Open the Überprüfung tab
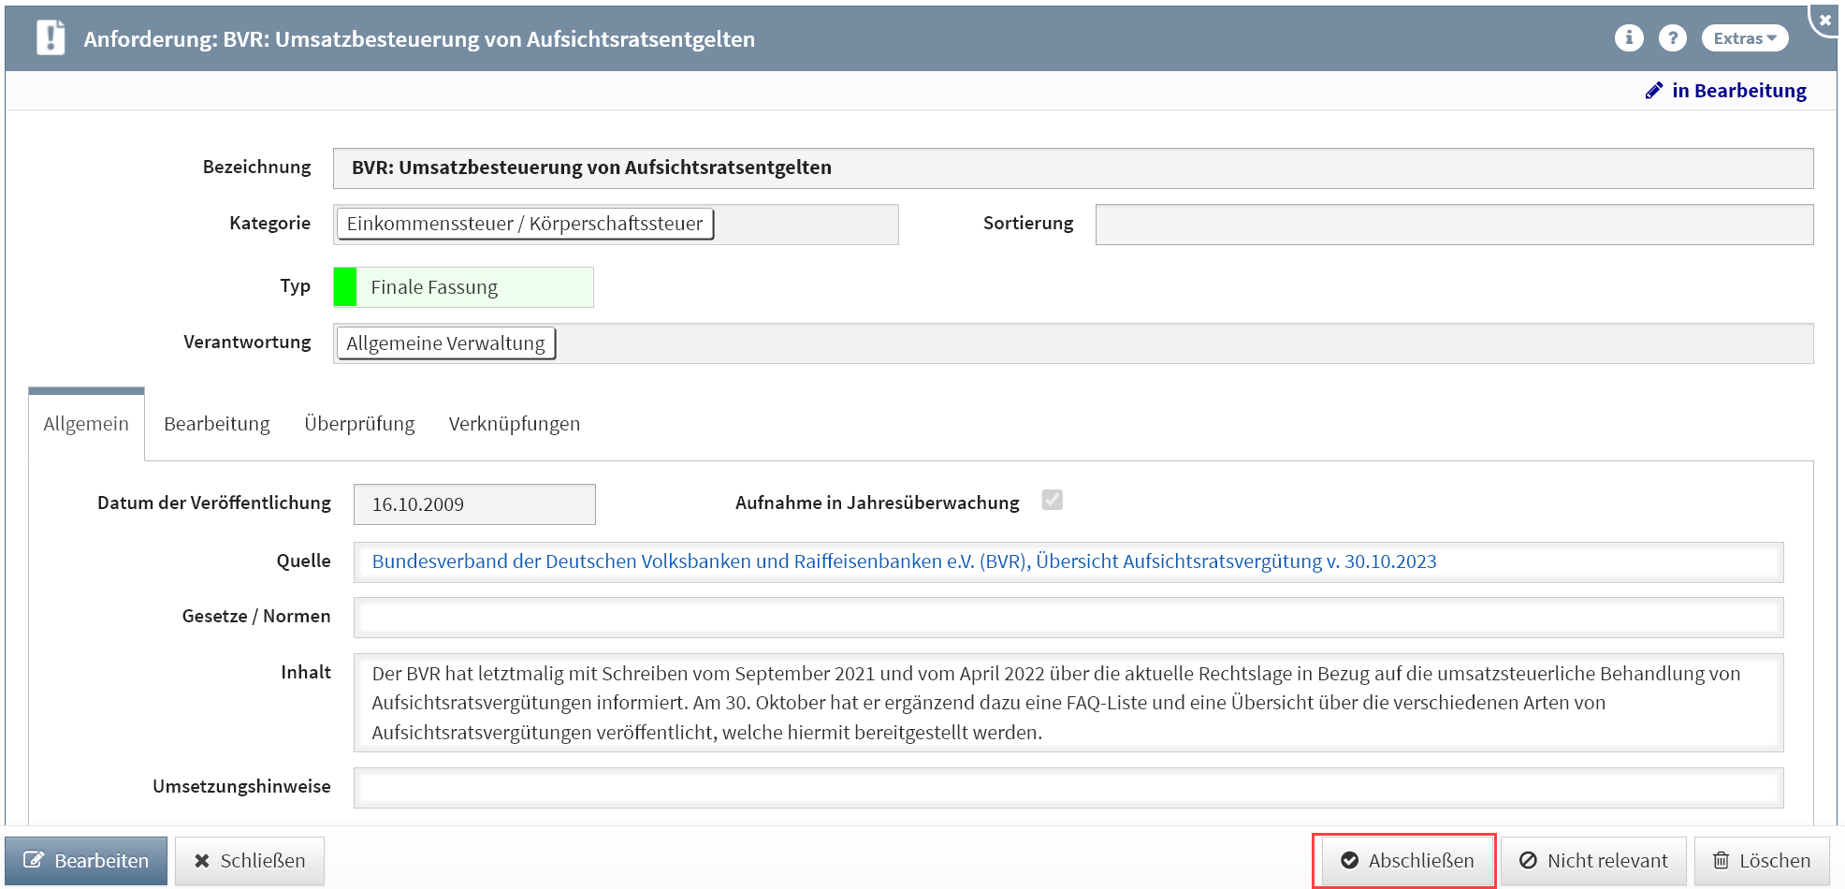This screenshot has width=1845, height=889. pos(359,424)
